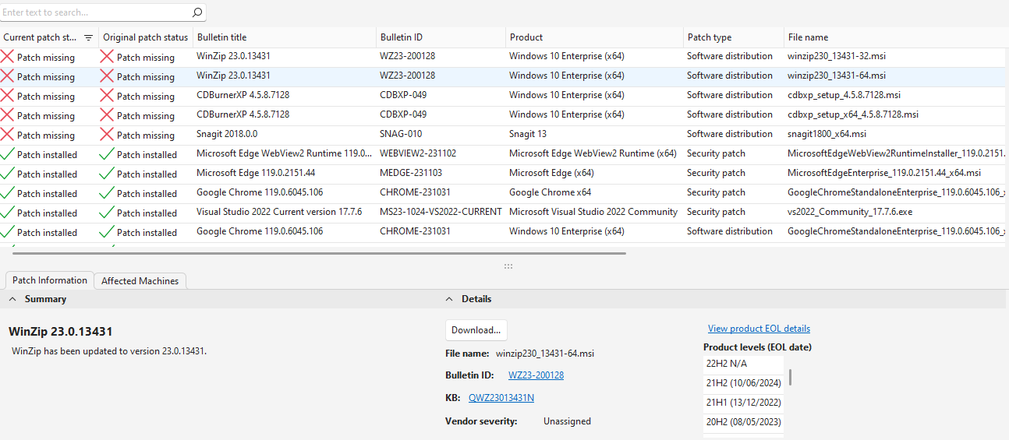
Task: Click red X for cdbxp_setup_4.5.8.7128.msi row
Action: 8,95
